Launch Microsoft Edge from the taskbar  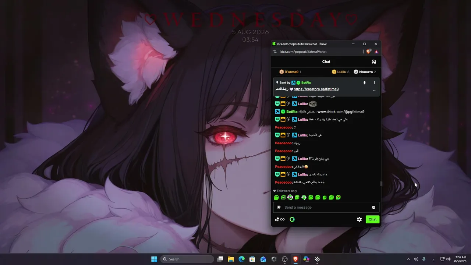(x=241, y=259)
